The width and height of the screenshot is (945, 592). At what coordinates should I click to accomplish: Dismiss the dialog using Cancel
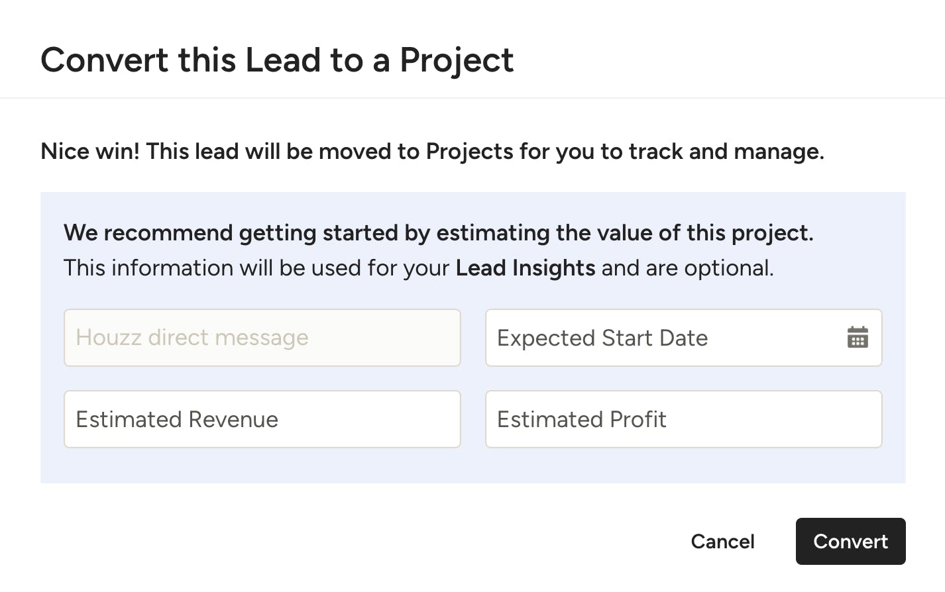pyautogui.click(x=722, y=541)
